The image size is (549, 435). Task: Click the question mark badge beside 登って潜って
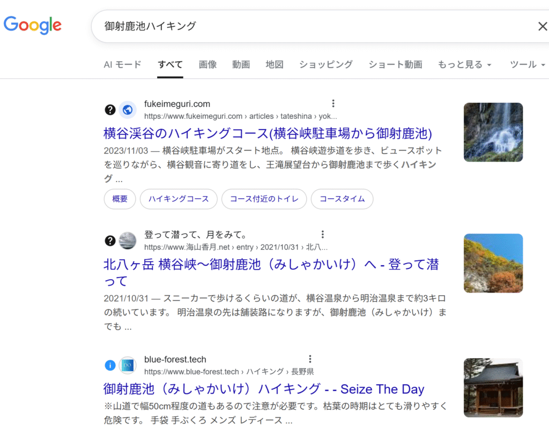pyautogui.click(x=110, y=241)
